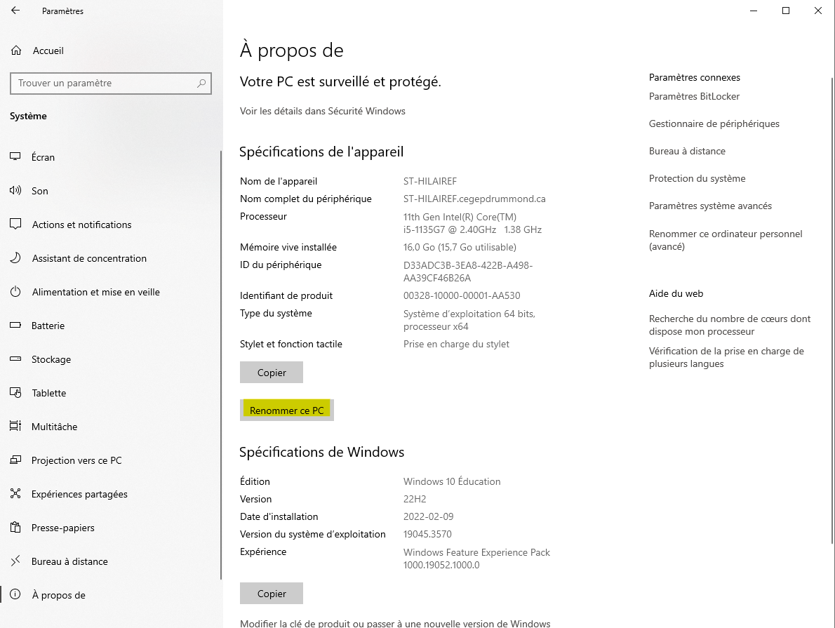Switch to Expériences partagées

pyautogui.click(x=79, y=494)
